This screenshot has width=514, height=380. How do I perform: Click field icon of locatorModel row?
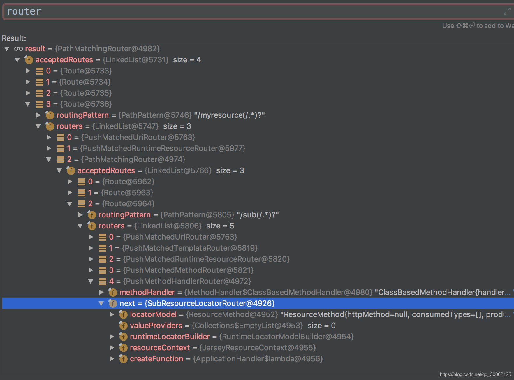(x=123, y=314)
